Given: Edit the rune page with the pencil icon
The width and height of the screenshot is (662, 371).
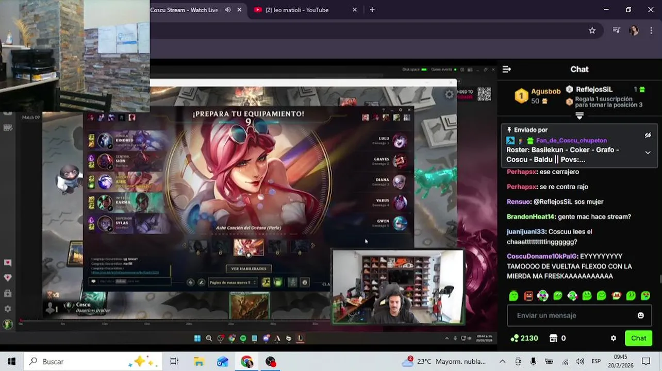Looking at the screenshot, I should 201,282.
